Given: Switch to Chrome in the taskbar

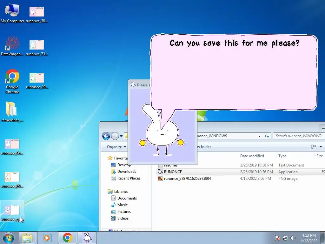Looking at the screenshot, I should [x=68, y=238].
